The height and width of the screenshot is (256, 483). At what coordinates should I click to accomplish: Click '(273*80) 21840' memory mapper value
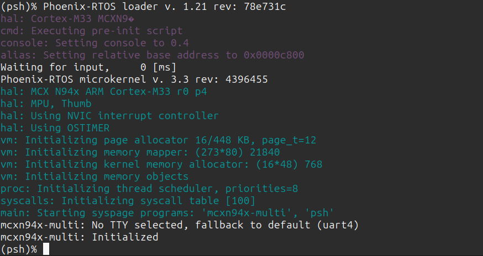238,152
